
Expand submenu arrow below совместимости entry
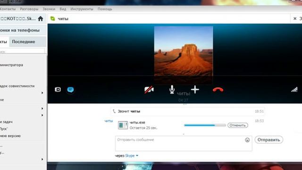click(x=42, y=93)
